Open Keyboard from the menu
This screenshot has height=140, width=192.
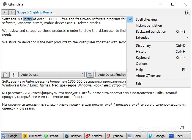pos(159,58)
